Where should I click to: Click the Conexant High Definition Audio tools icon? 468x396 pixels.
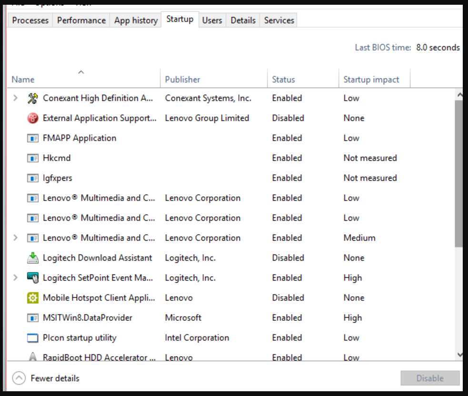pyautogui.click(x=32, y=98)
